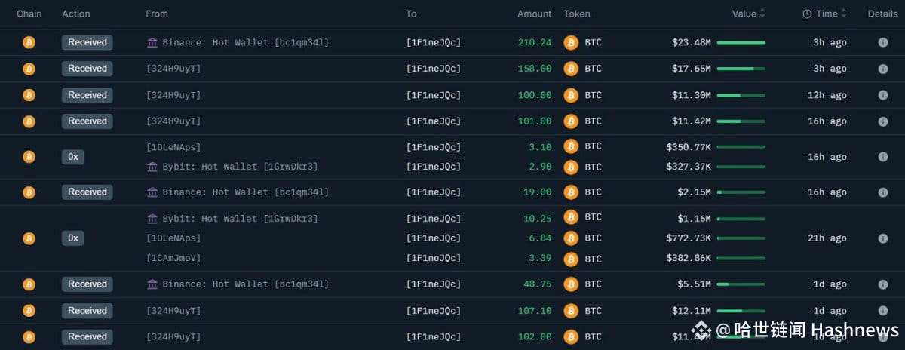Click BTC token icon in 48.75 row
Viewport: 905px width, 350px height.
tap(571, 284)
